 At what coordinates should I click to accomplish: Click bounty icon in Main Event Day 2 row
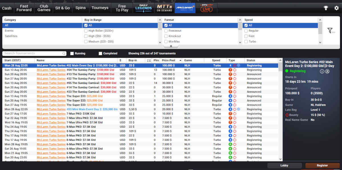[x=235, y=65]
